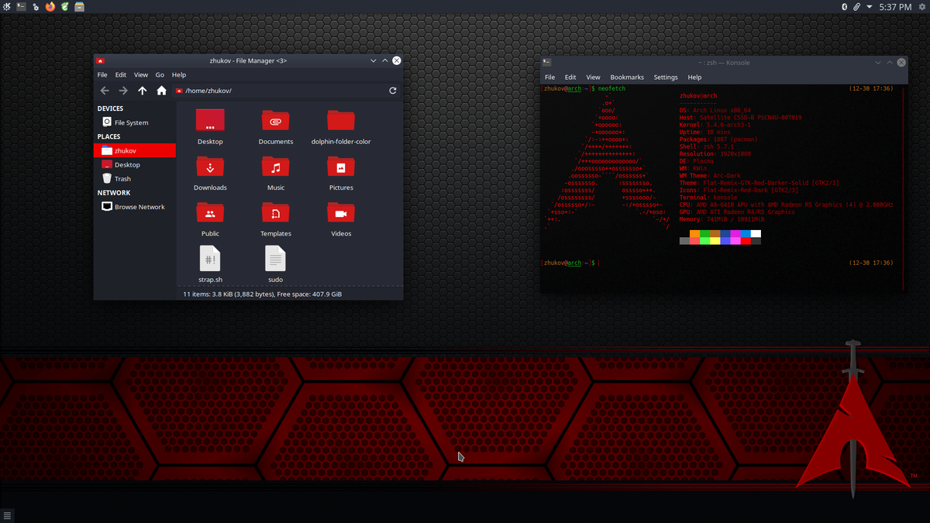Open the Bookmarks menu in Konsole
This screenshot has width=930, height=523.
pos(627,77)
